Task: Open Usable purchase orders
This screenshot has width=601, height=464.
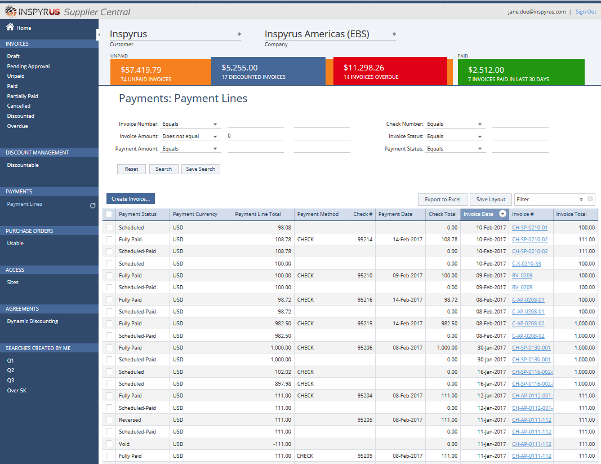Action: coord(15,244)
